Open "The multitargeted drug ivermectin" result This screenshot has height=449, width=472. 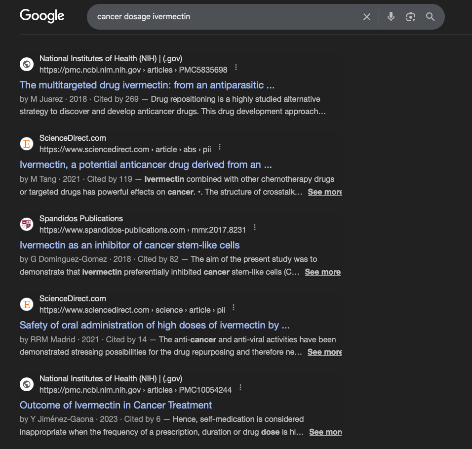(x=147, y=85)
